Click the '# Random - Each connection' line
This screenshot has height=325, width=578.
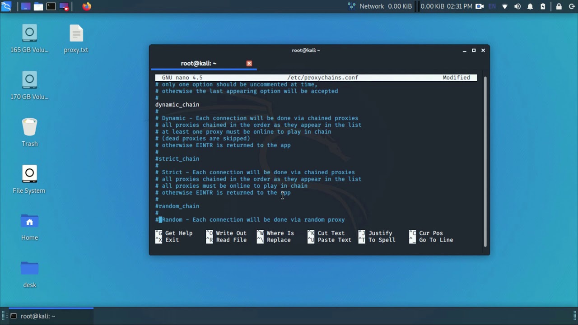(250, 220)
